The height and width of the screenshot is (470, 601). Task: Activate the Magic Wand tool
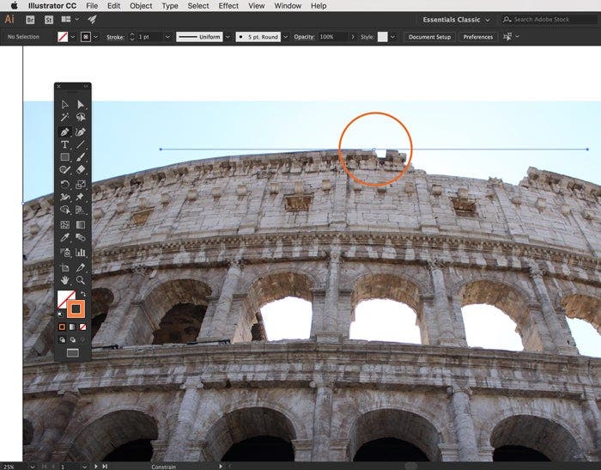coord(64,118)
